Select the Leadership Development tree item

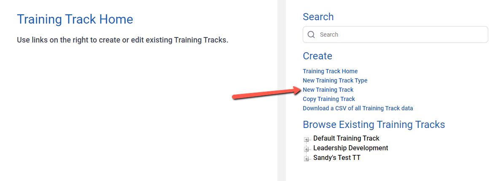351,148
